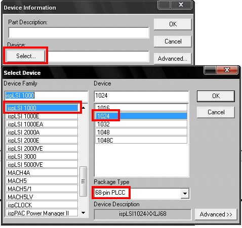This screenshot has width=242, height=228.
Task: Click the 68-pin PLCC package combo box
Action: tap(141, 193)
